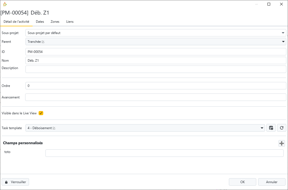Click the refresh task template icon
The height and width of the screenshot is (190, 288).
pyautogui.click(x=282, y=128)
